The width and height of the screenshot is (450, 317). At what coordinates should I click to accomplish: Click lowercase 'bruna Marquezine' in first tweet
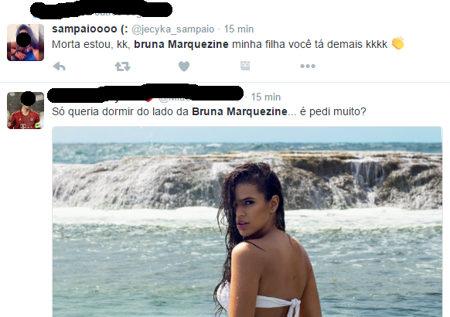pyautogui.click(x=181, y=44)
